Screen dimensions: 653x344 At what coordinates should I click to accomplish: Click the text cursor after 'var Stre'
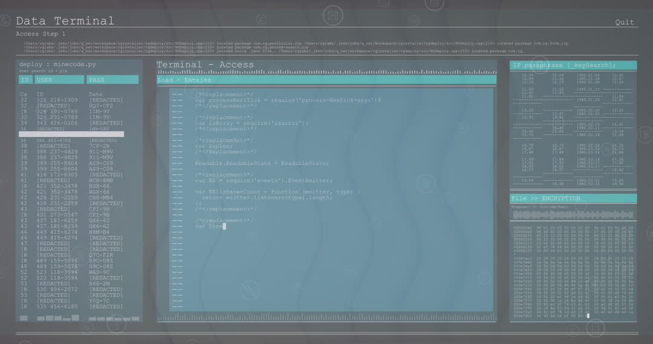click(x=224, y=226)
